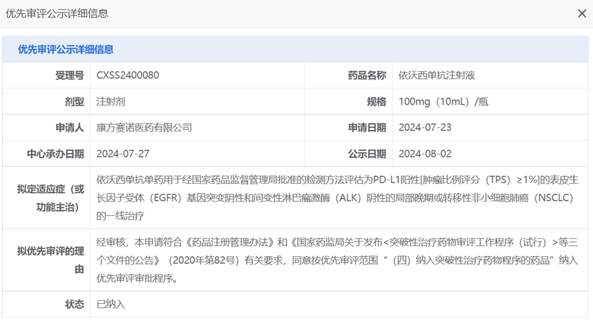Click the priority review reason paragraph

click(x=337, y=260)
